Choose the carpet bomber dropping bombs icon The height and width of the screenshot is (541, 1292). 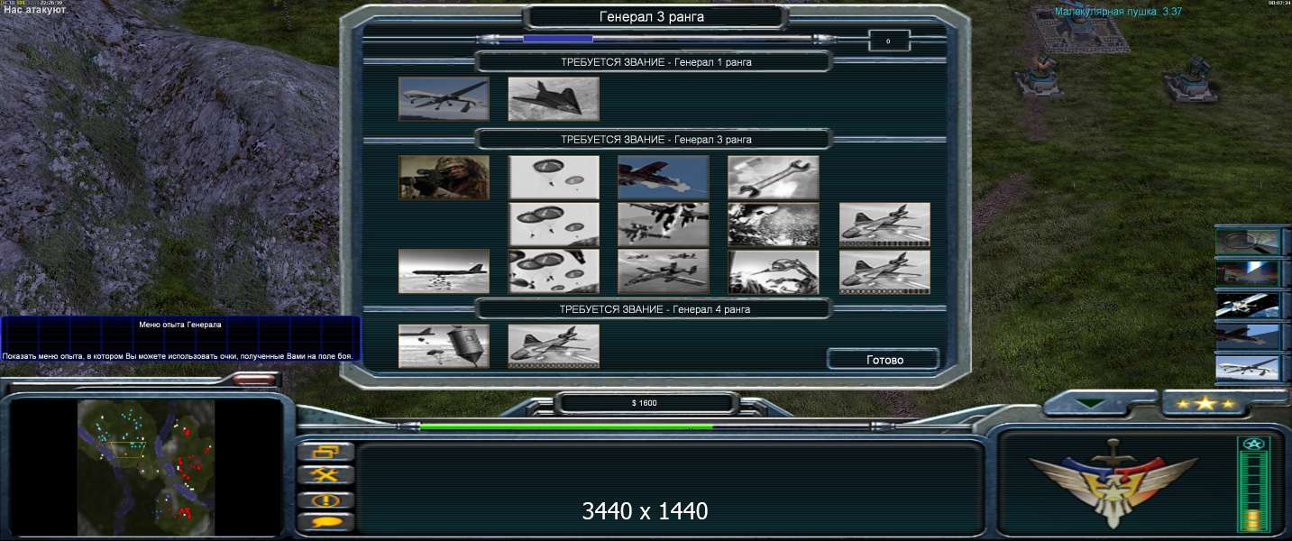[x=444, y=271]
